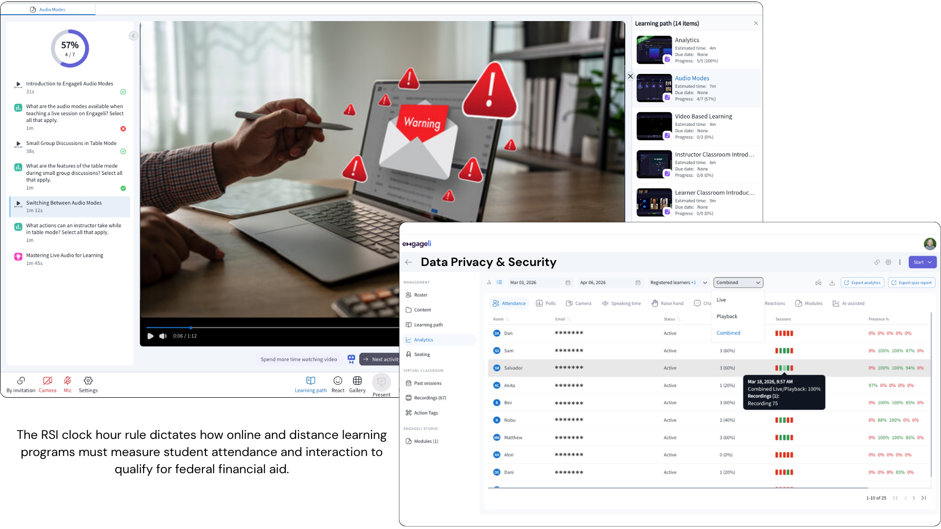Viewport: 941px width, 529px height.
Task: Unmute the Mic icon
Action: [x=68, y=381]
